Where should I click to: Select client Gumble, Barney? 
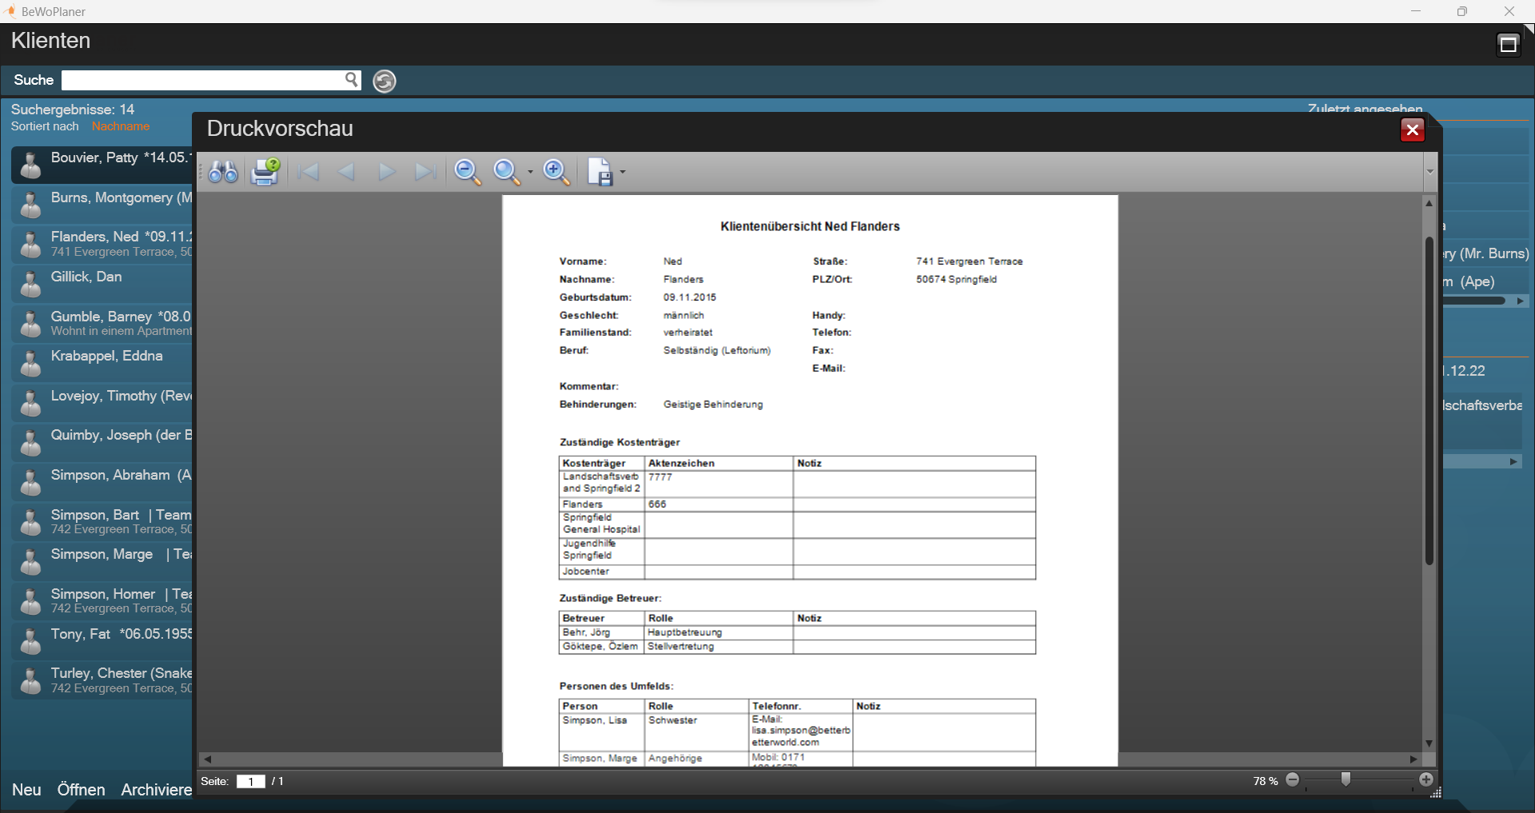pos(102,323)
